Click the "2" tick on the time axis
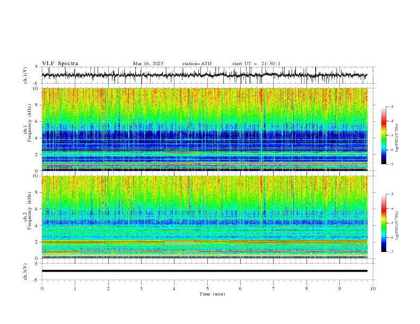 [x=108, y=289]
